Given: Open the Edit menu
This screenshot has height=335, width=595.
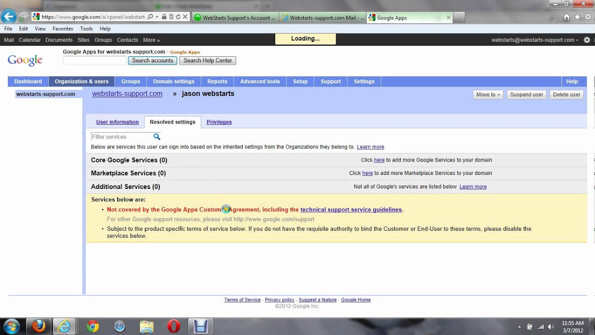Looking at the screenshot, I should coord(23,29).
